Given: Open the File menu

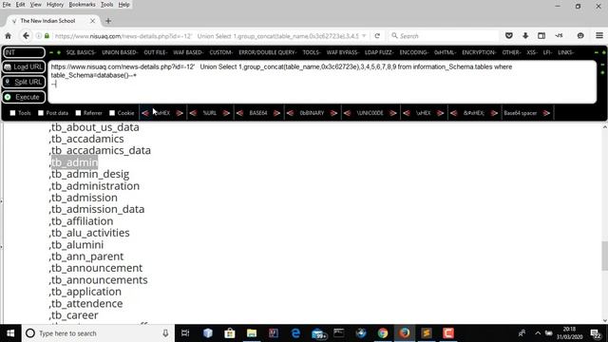Looking at the screenshot, I should tap(7, 5).
